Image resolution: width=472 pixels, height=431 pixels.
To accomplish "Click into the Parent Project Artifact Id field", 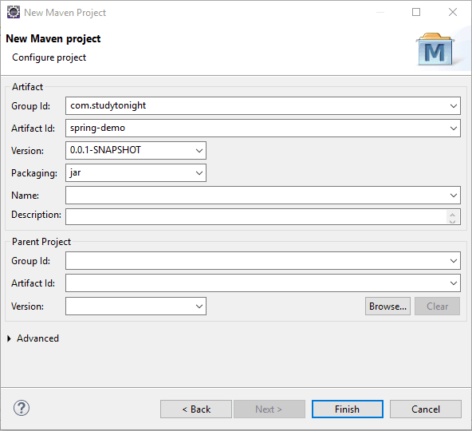I will coord(257,283).
